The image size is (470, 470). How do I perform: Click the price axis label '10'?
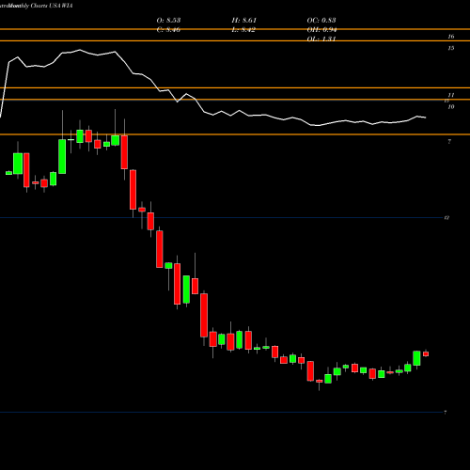click(x=451, y=107)
